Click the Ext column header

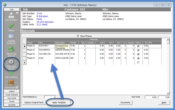click(x=109, y=43)
